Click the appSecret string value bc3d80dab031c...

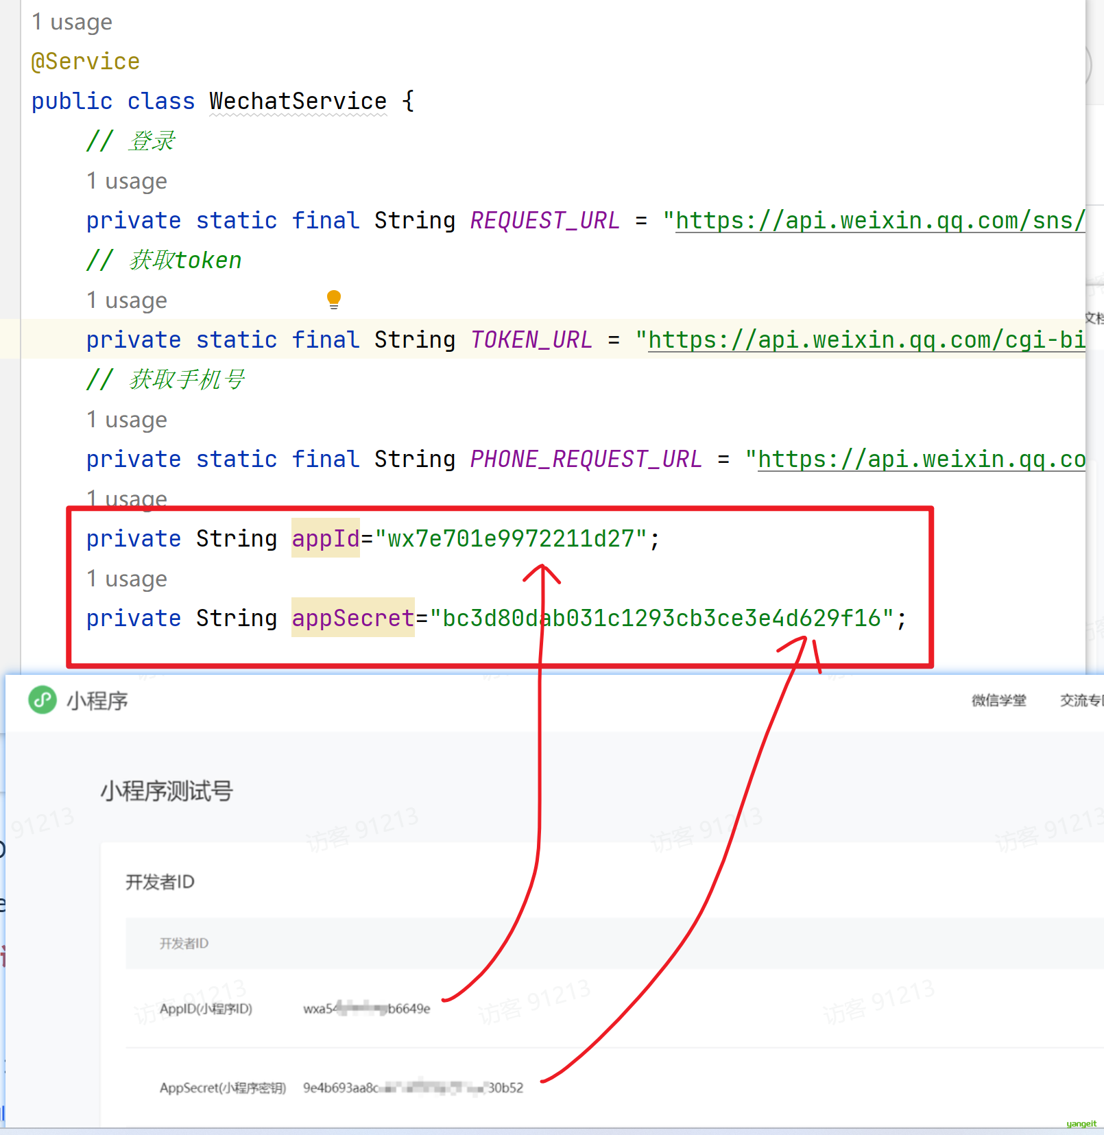pos(662,618)
